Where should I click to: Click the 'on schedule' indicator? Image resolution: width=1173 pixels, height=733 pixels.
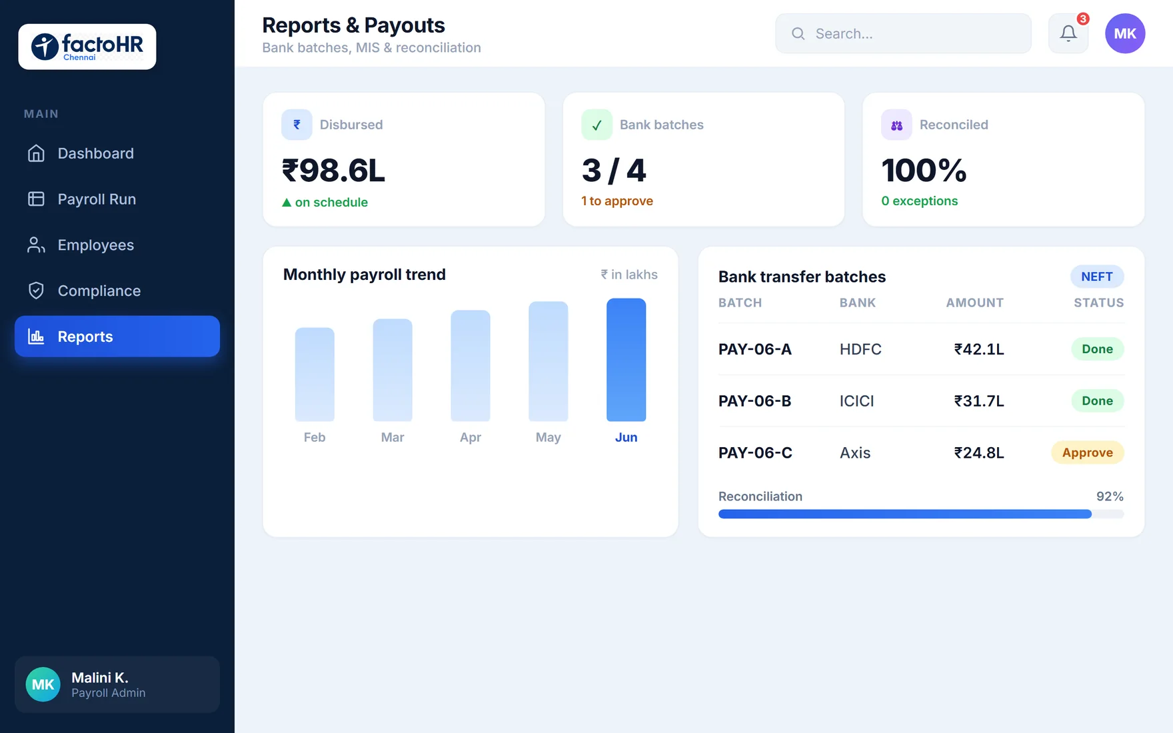tap(325, 202)
